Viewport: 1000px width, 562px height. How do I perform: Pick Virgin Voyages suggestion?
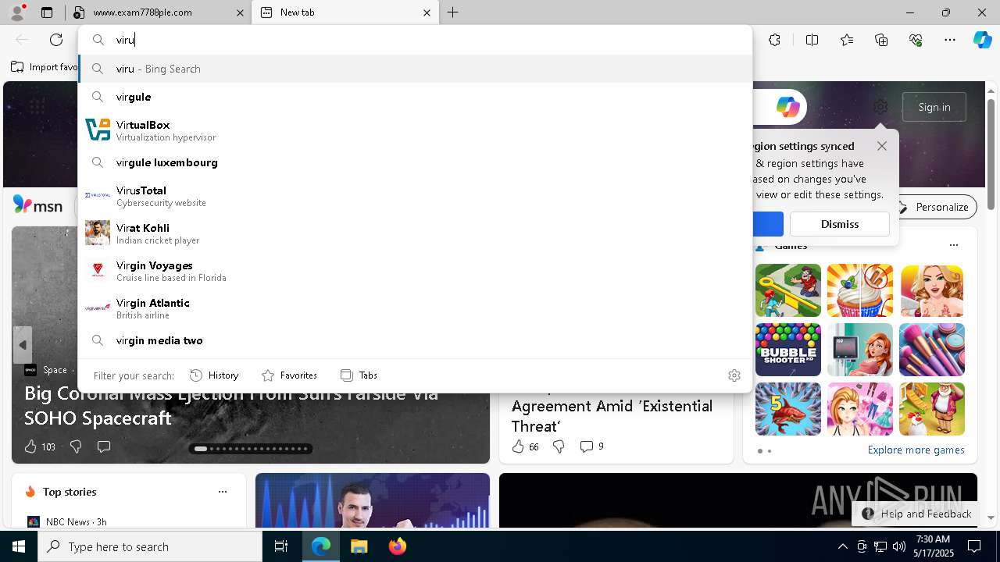coord(415,271)
